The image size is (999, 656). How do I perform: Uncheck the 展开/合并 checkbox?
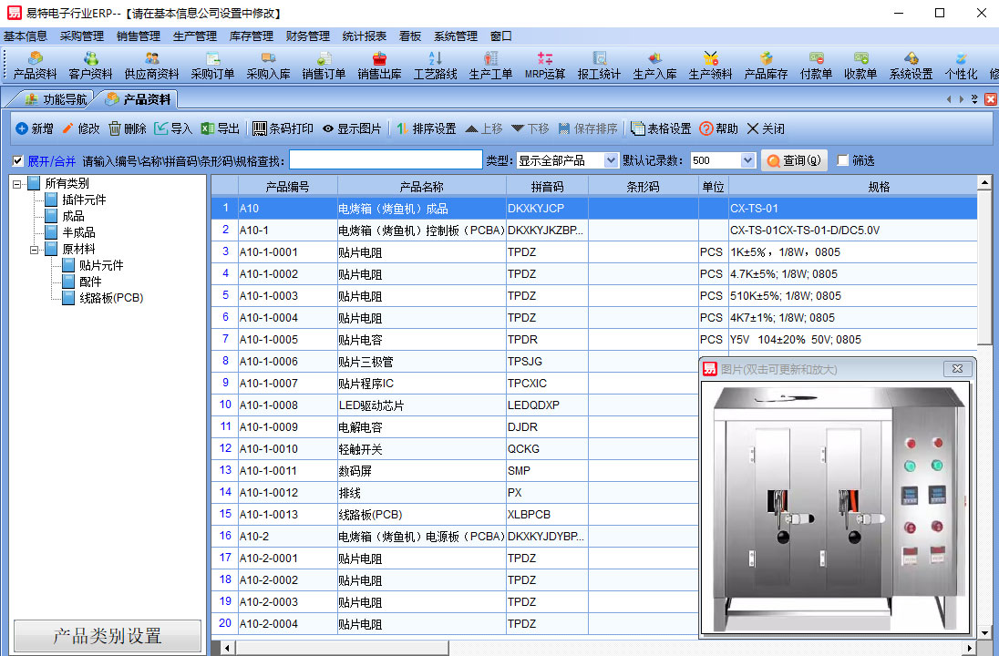coord(18,161)
